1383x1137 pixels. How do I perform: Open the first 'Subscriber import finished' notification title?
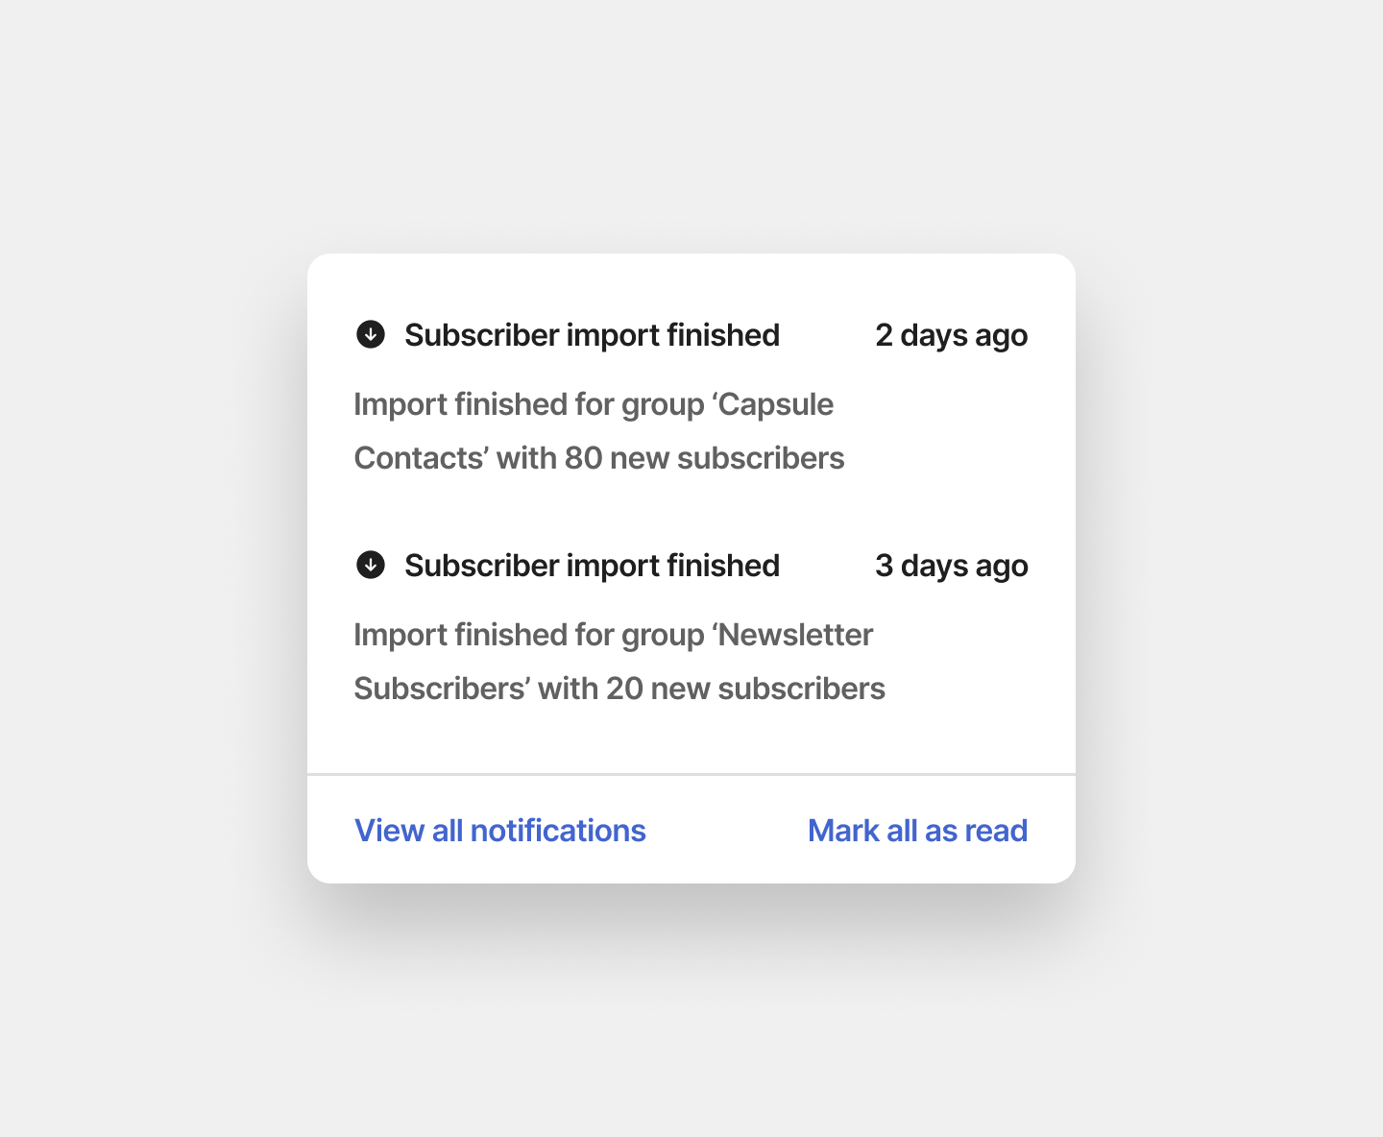tap(592, 335)
